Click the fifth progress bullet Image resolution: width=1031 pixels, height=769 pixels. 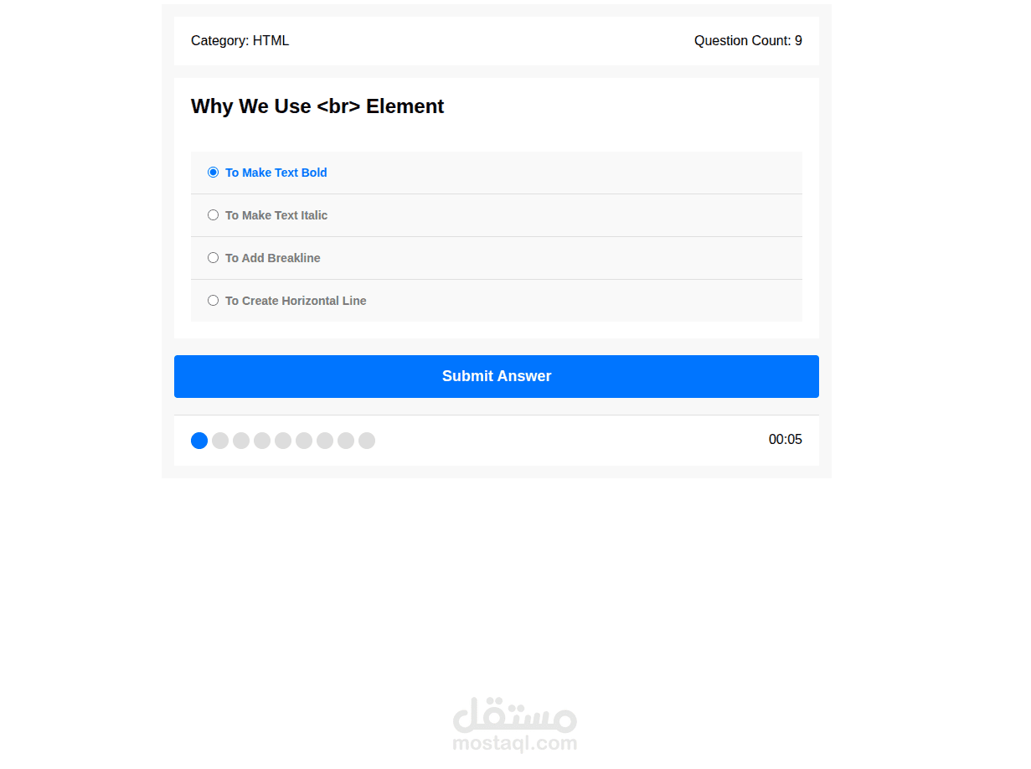point(283,441)
